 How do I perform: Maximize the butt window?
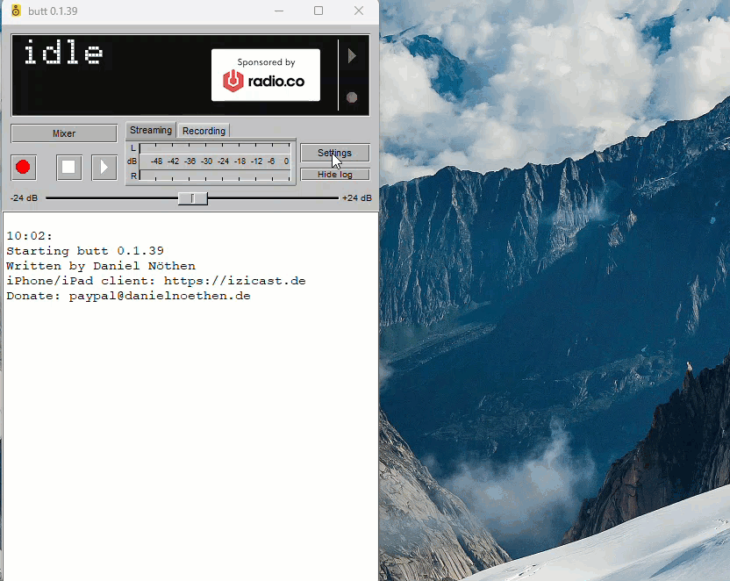coord(318,11)
